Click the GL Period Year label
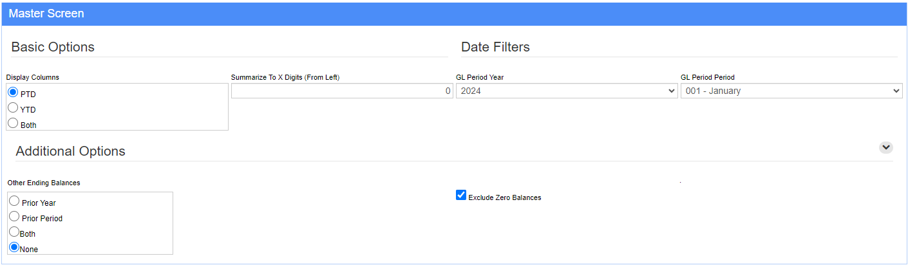The image size is (908, 265). click(480, 77)
